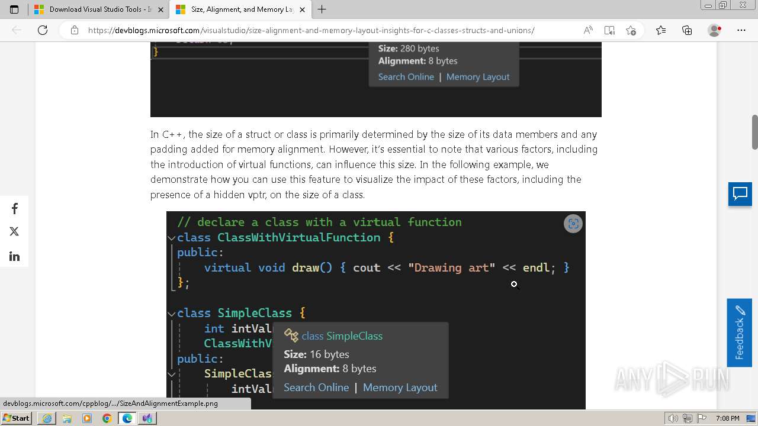Start Read aloud feature
The height and width of the screenshot is (426, 758).
[588, 30]
